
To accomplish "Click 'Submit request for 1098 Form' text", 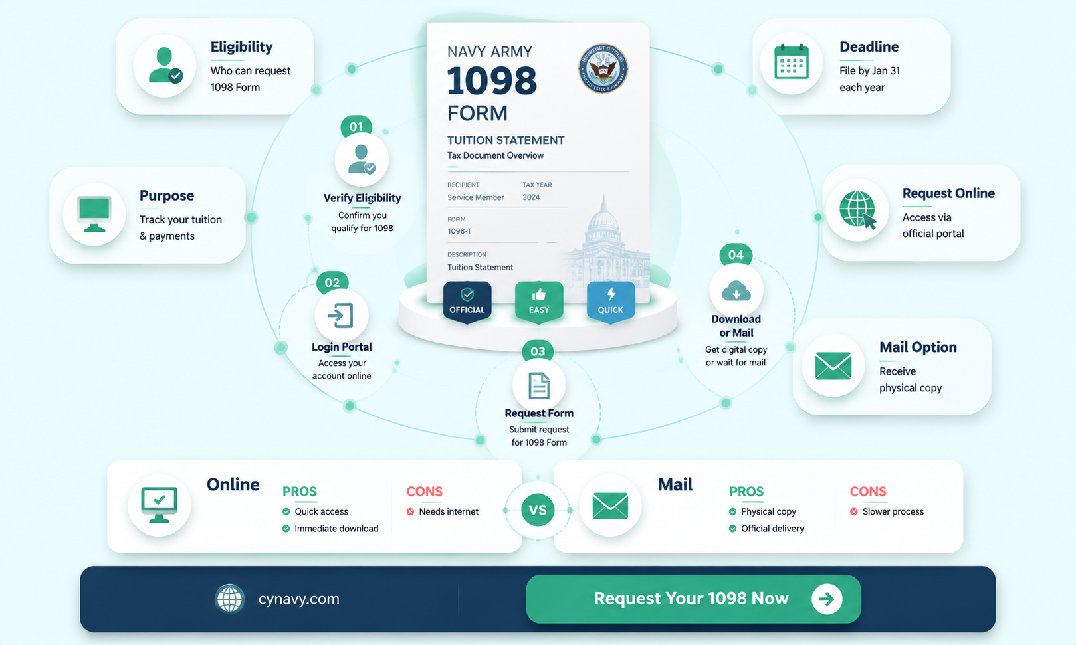I will click(539, 436).
